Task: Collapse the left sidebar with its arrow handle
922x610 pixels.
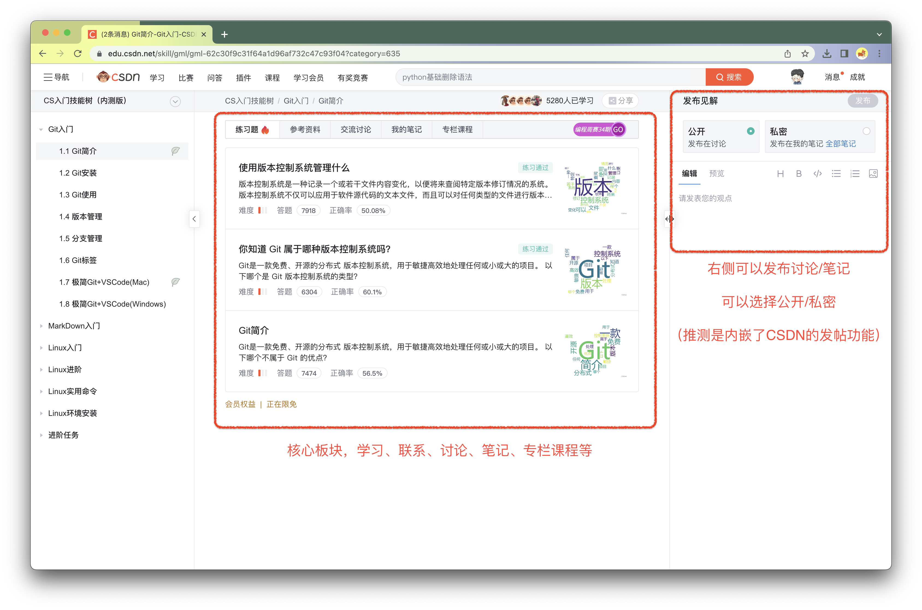Action: point(194,219)
